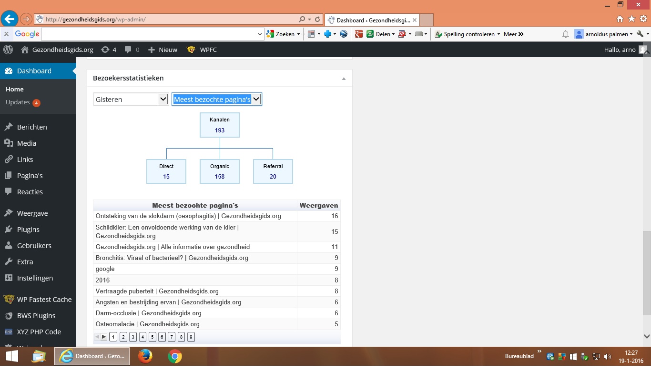The width and height of the screenshot is (651, 381).
Task: Open the Zoeken dropdown arrow in Google toolbar
Action: (x=298, y=34)
